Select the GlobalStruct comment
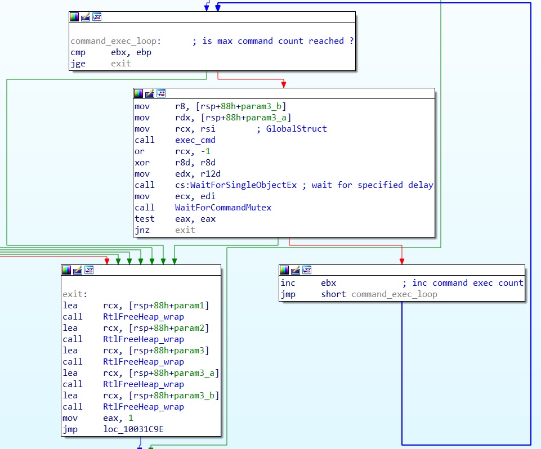 tap(292, 129)
